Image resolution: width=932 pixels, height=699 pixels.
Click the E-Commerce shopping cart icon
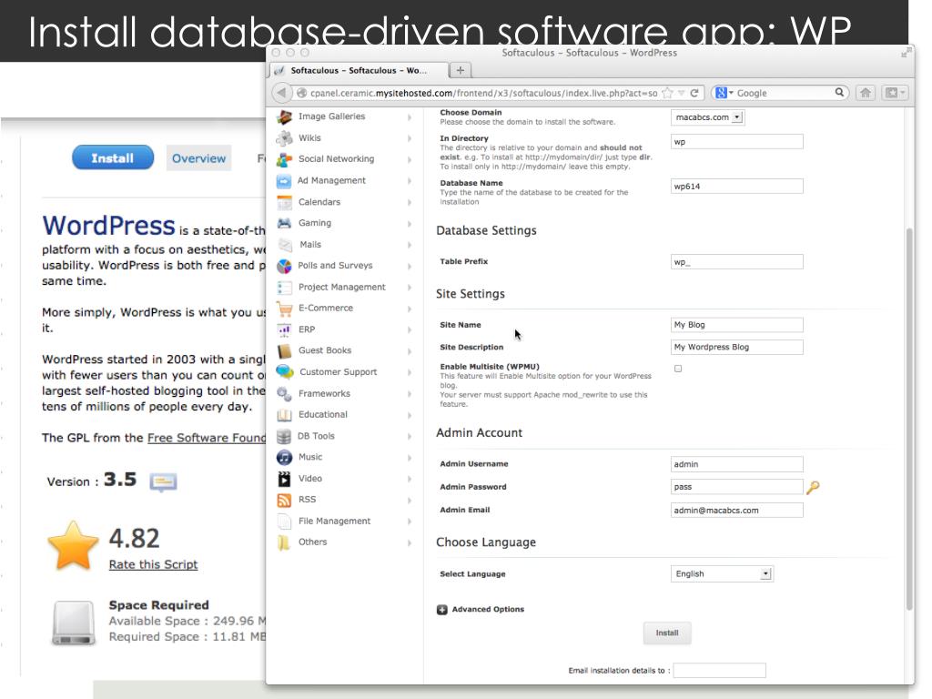(x=284, y=309)
